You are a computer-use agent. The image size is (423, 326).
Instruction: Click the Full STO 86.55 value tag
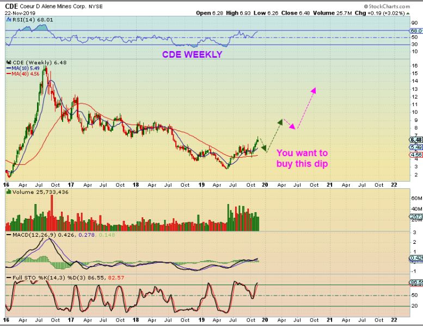tap(416, 282)
